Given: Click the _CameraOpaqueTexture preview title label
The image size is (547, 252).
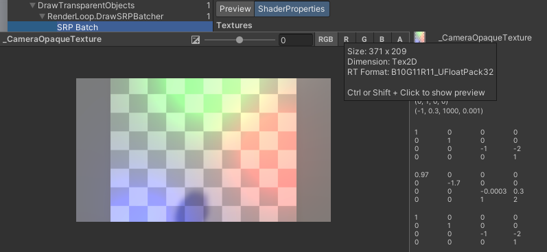Looking at the screenshot, I should (52, 39).
